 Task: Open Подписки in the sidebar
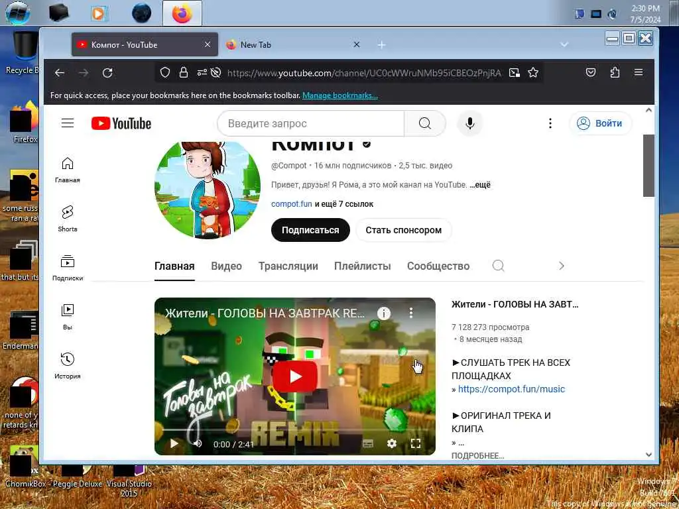tap(68, 268)
